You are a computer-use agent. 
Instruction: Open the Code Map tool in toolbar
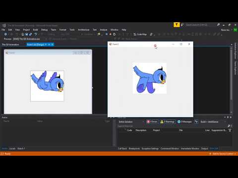pos(140,34)
